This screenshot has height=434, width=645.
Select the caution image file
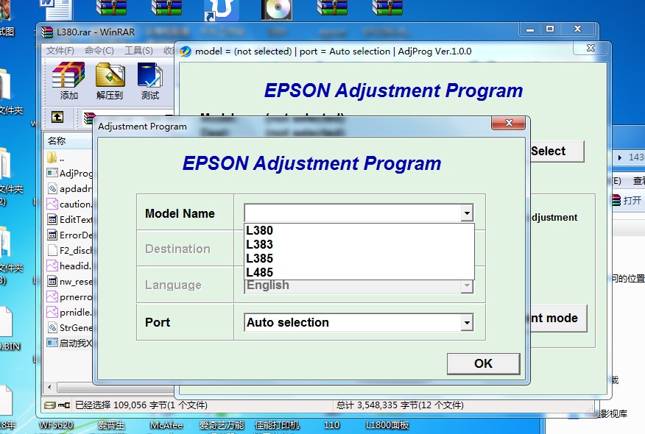click(69, 204)
